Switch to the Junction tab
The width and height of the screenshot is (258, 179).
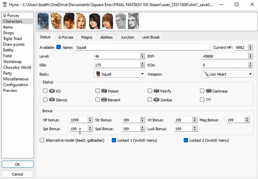128,37
